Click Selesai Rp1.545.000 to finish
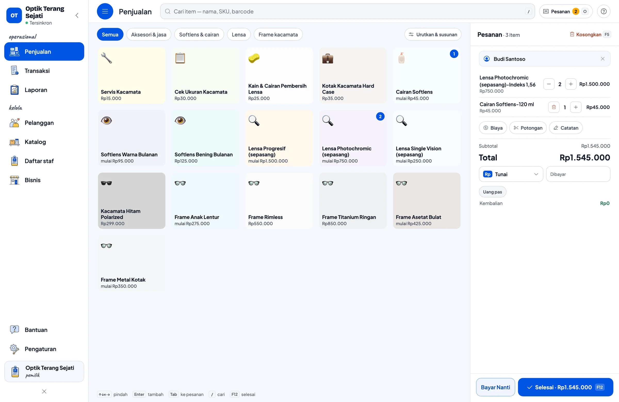 coord(565,387)
